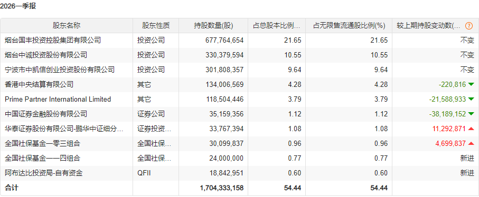This screenshot has width=479, height=197.
Task: Click change value -21,588,933
Action: [447, 99]
